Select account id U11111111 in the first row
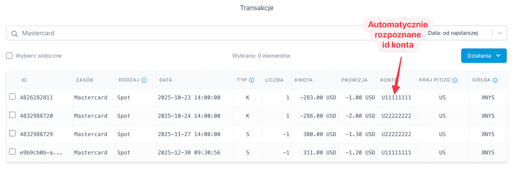The image size is (516, 175). (x=396, y=97)
